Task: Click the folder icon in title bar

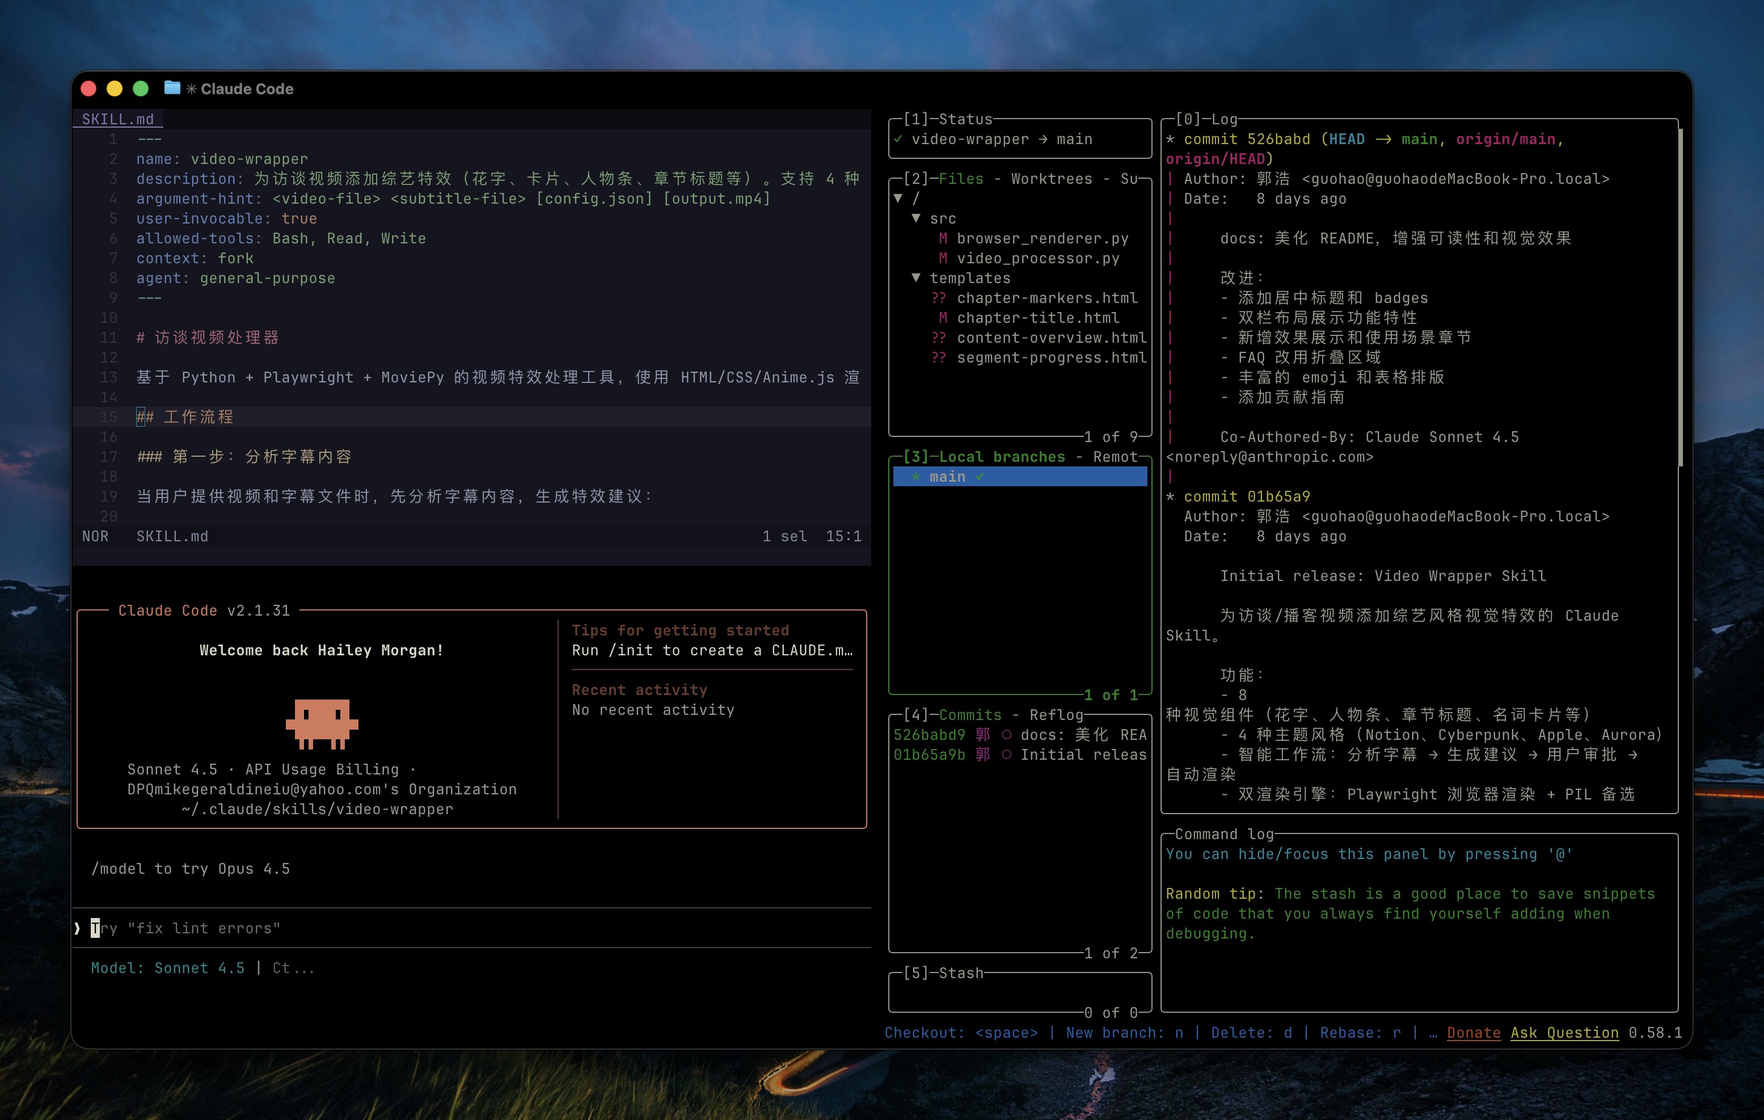Action: pos(172,88)
